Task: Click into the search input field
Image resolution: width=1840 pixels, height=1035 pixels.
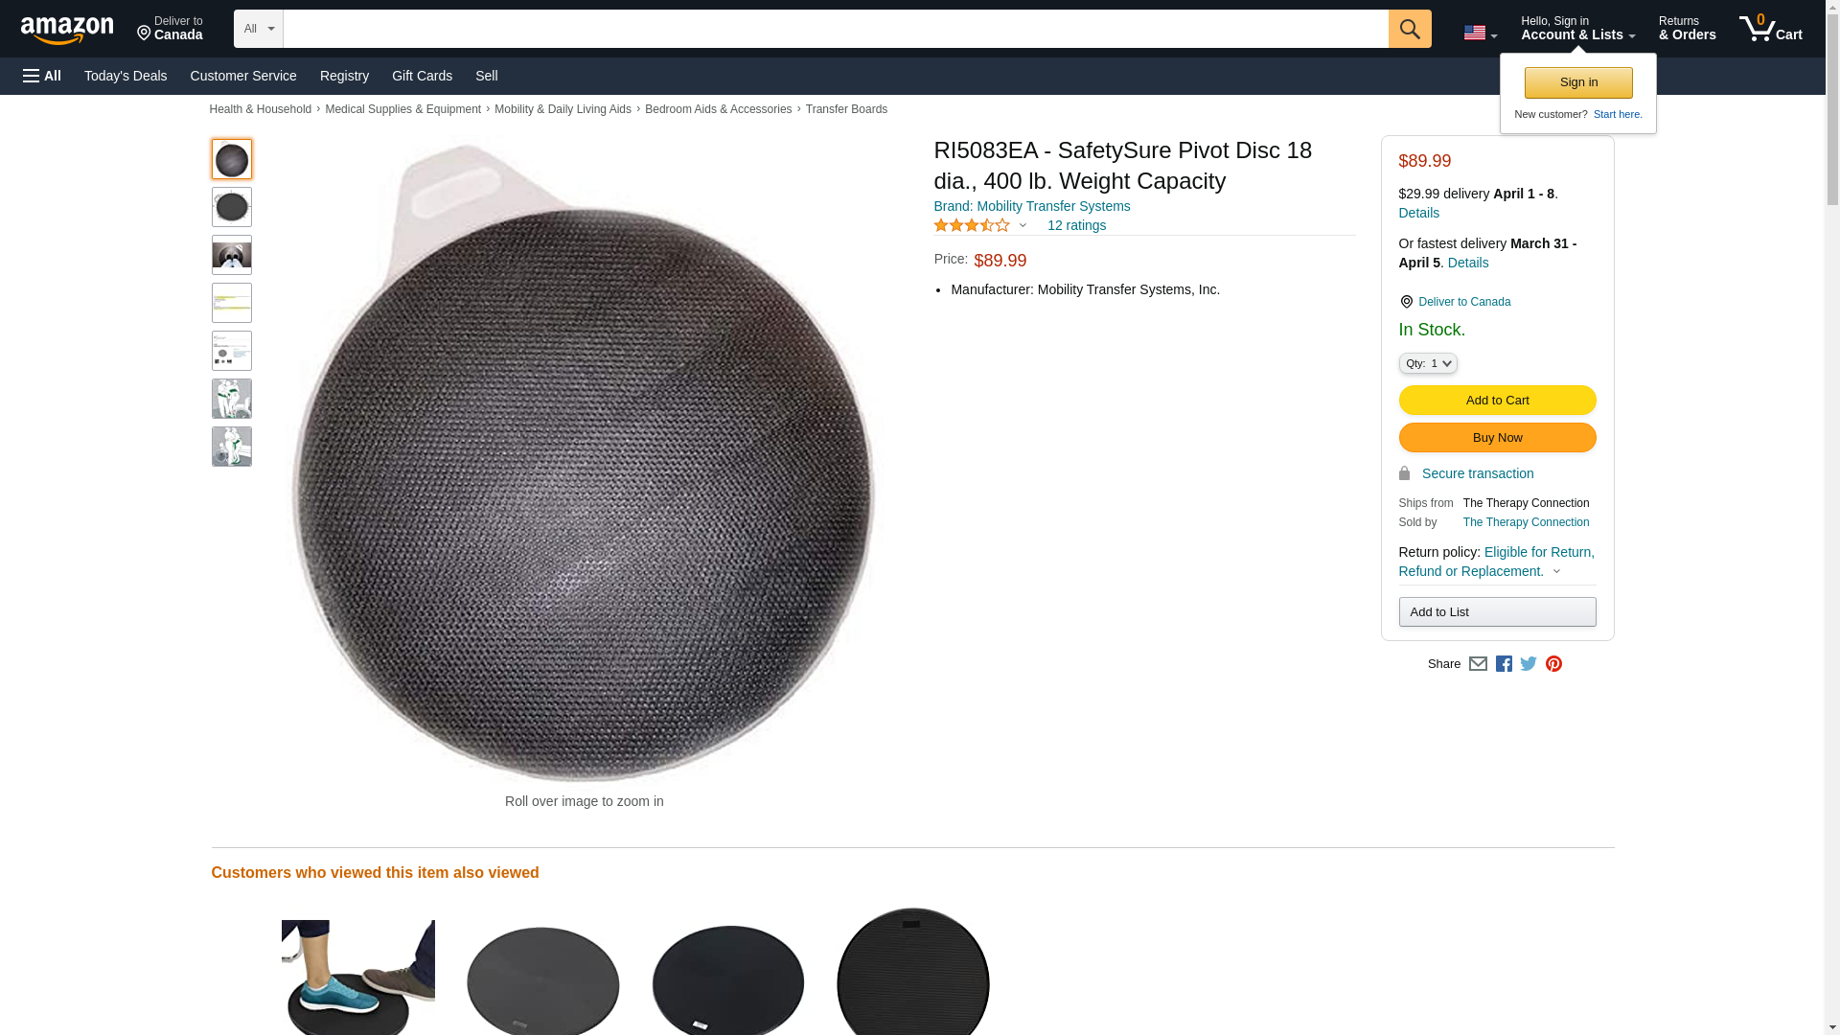Action: (835, 29)
